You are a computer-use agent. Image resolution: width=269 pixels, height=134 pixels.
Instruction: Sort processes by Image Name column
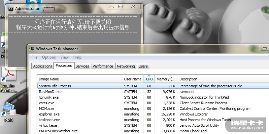tap(80, 79)
